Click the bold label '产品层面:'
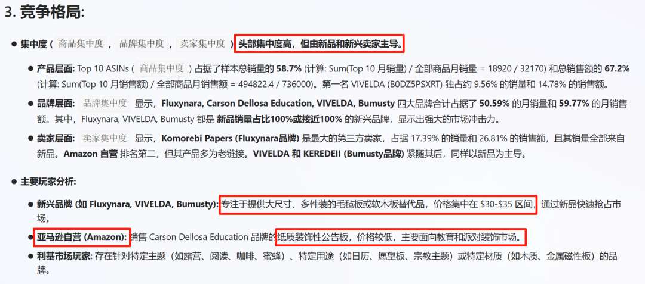645x284 pixels. coord(56,69)
